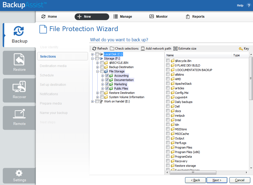The height and width of the screenshot is (185, 253).
Task: Cancel the File Protection Wizard
Action: [x=240, y=180]
